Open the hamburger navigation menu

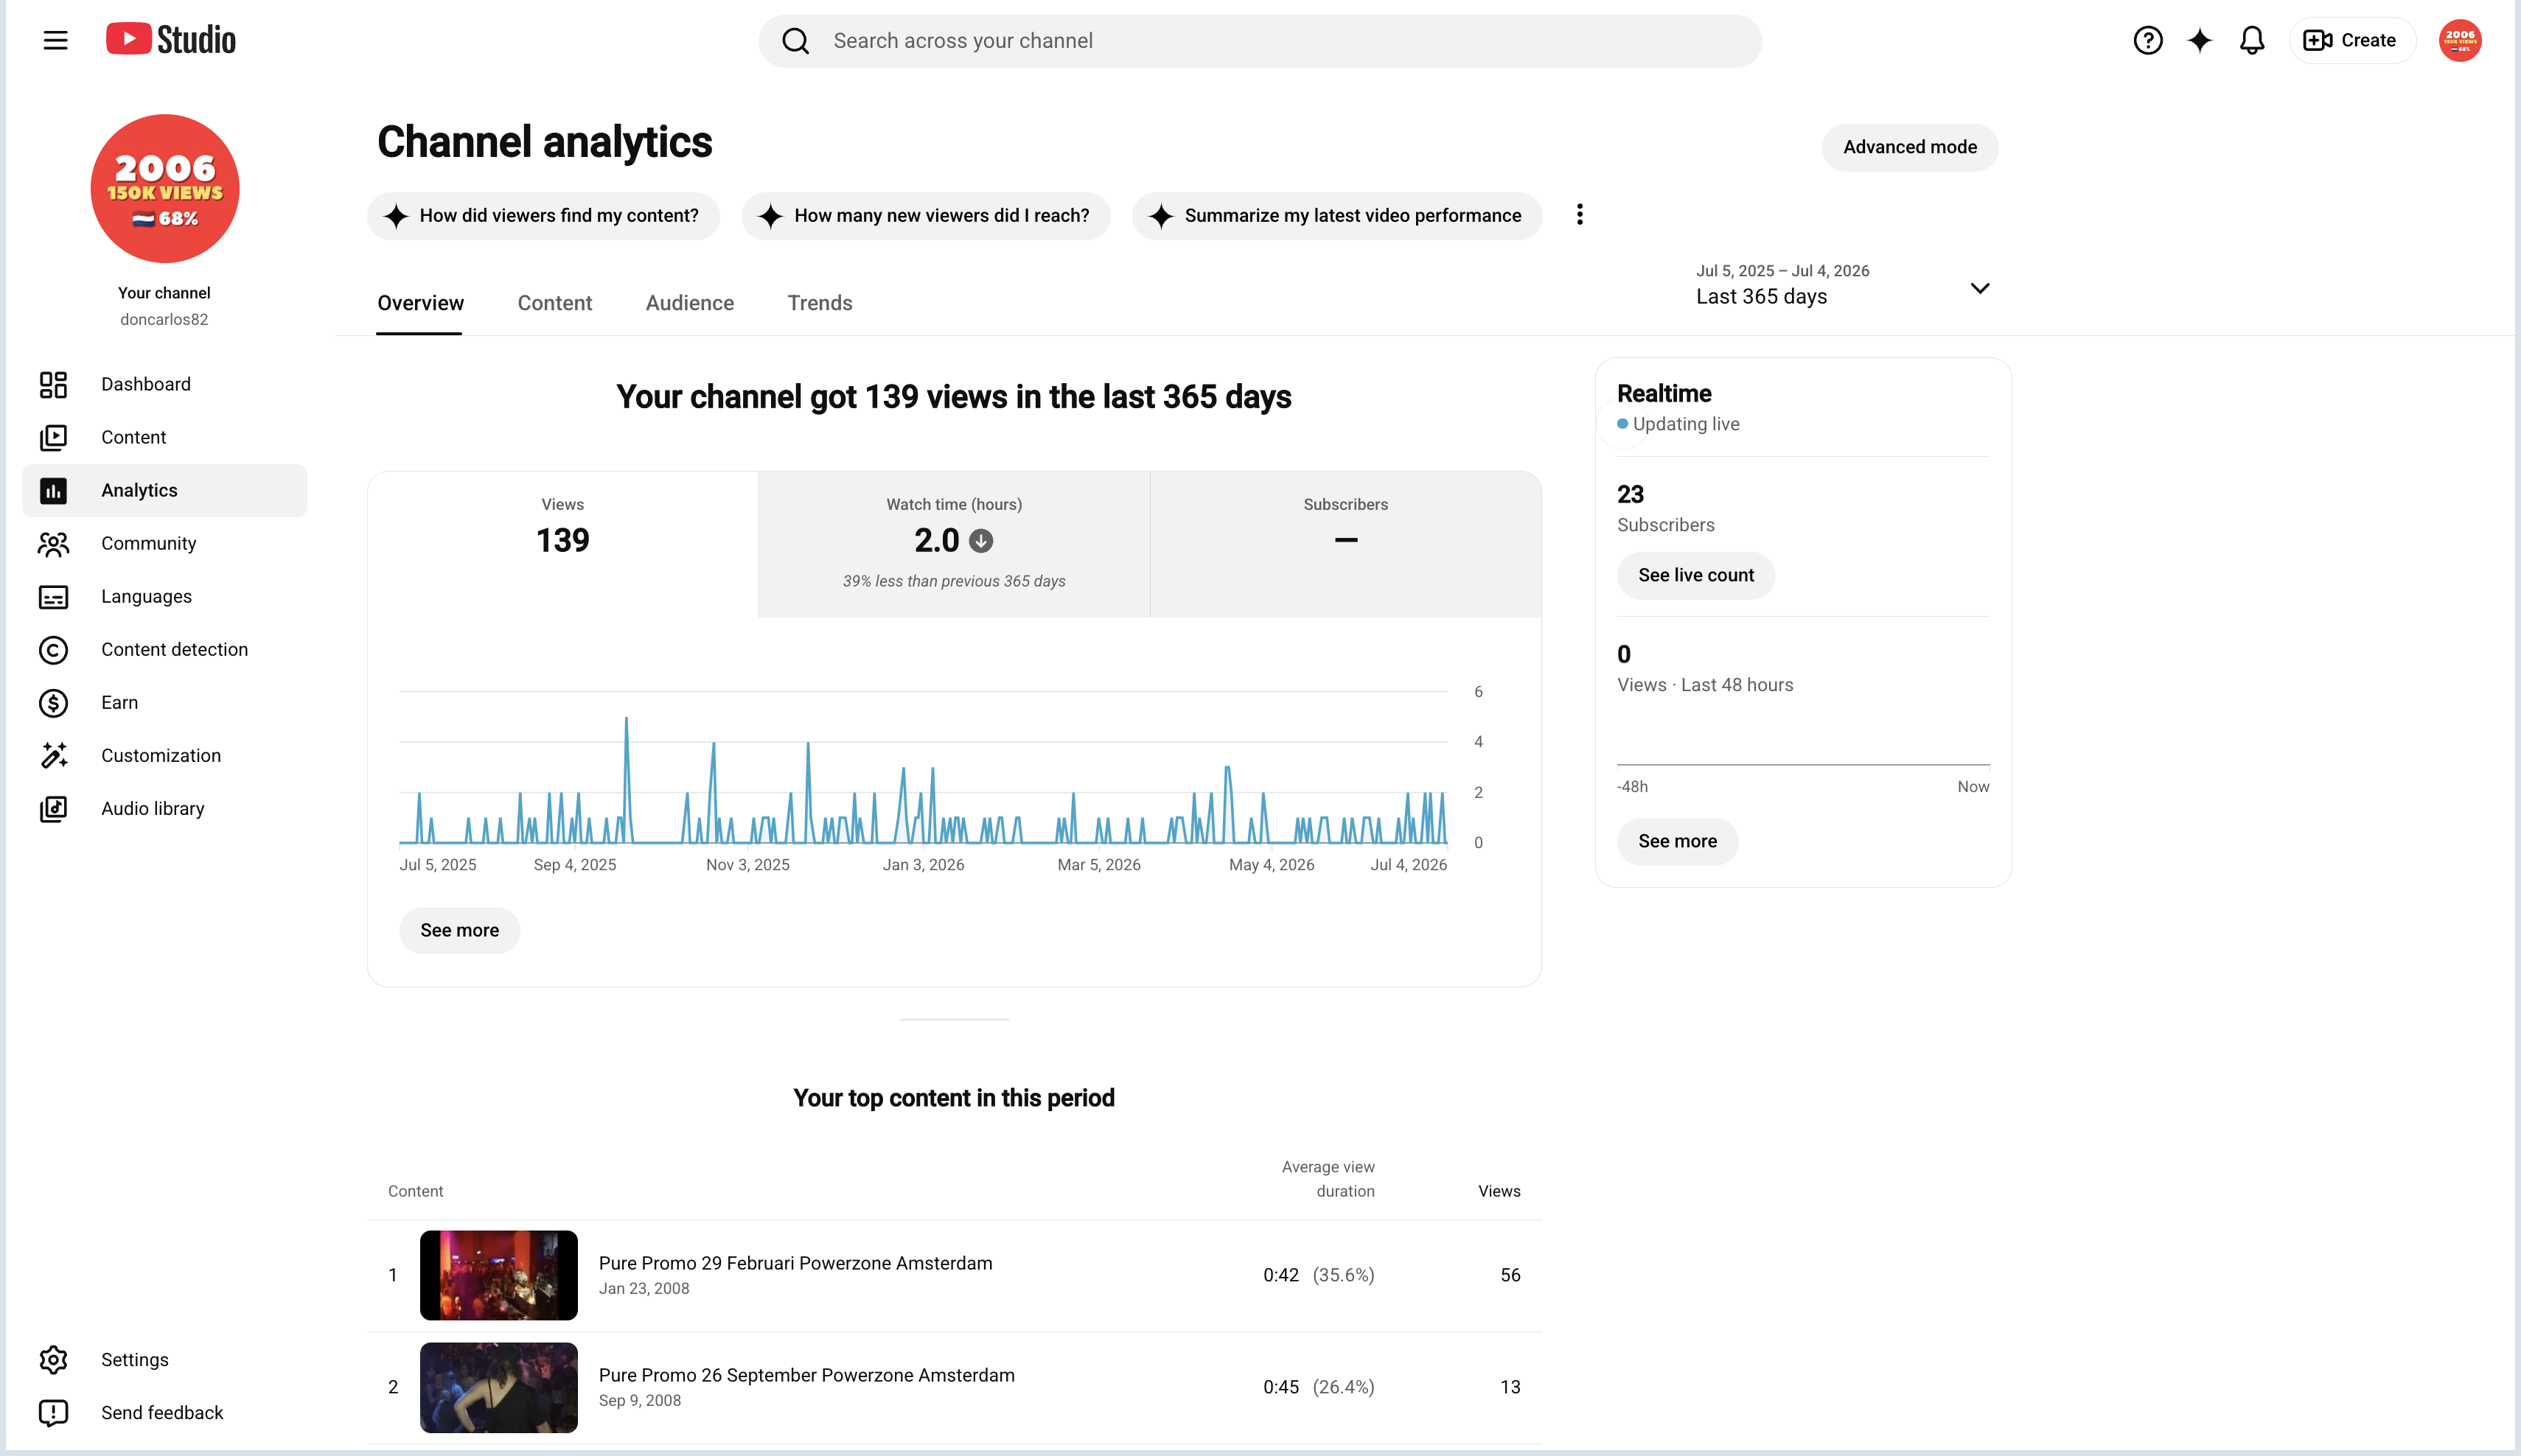tap(55, 40)
